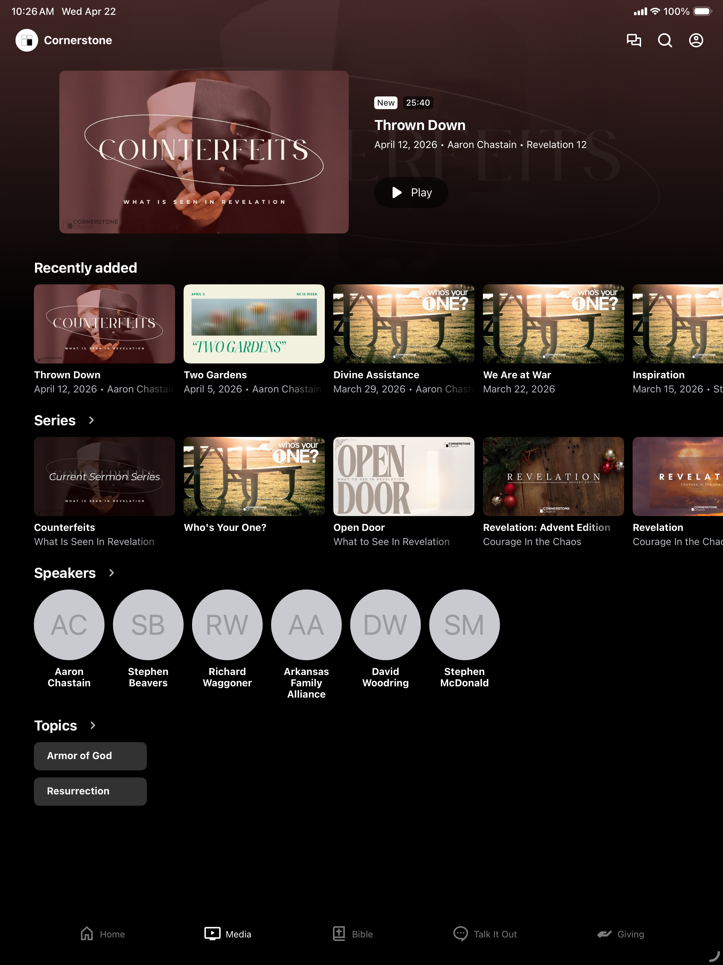Screen dimensions: 723x965
Task: Open the search magnifier icon
Action: (x=664, y=40)
